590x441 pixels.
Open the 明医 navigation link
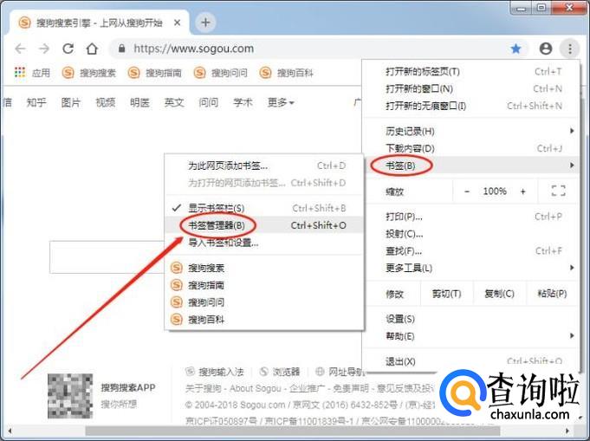(x=139, y=102)
